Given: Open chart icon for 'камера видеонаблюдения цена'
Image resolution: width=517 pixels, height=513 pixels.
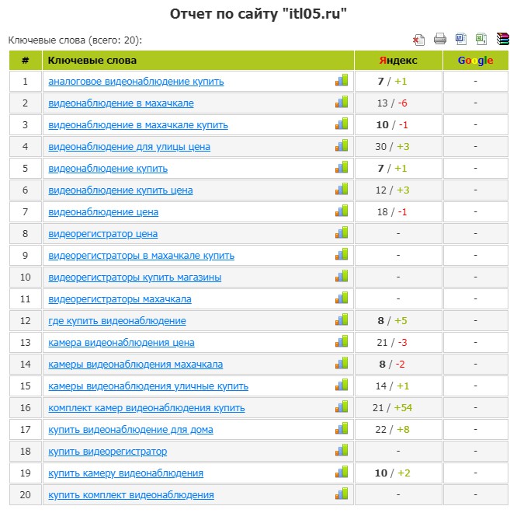Looking at the screenshot, I should pos(342,342).
